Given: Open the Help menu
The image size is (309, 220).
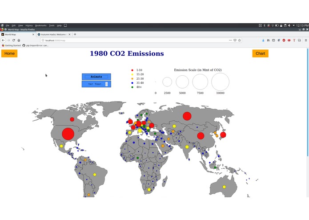Looking at the screenshot, I should [59, 25].
